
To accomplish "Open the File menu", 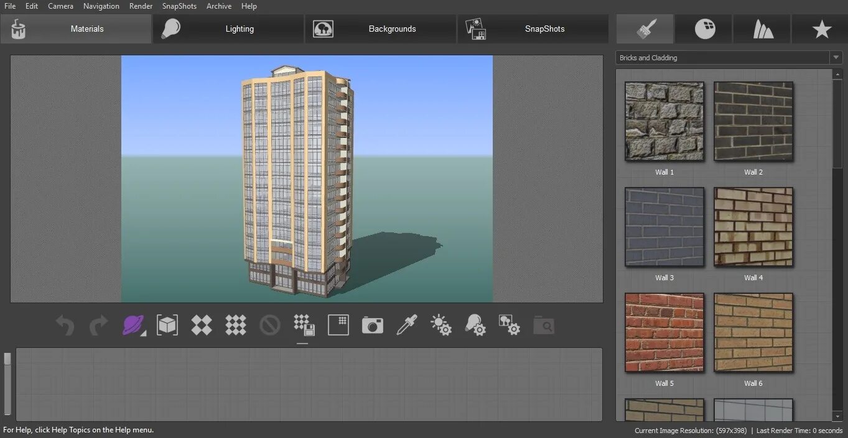I will coord(10,6).
